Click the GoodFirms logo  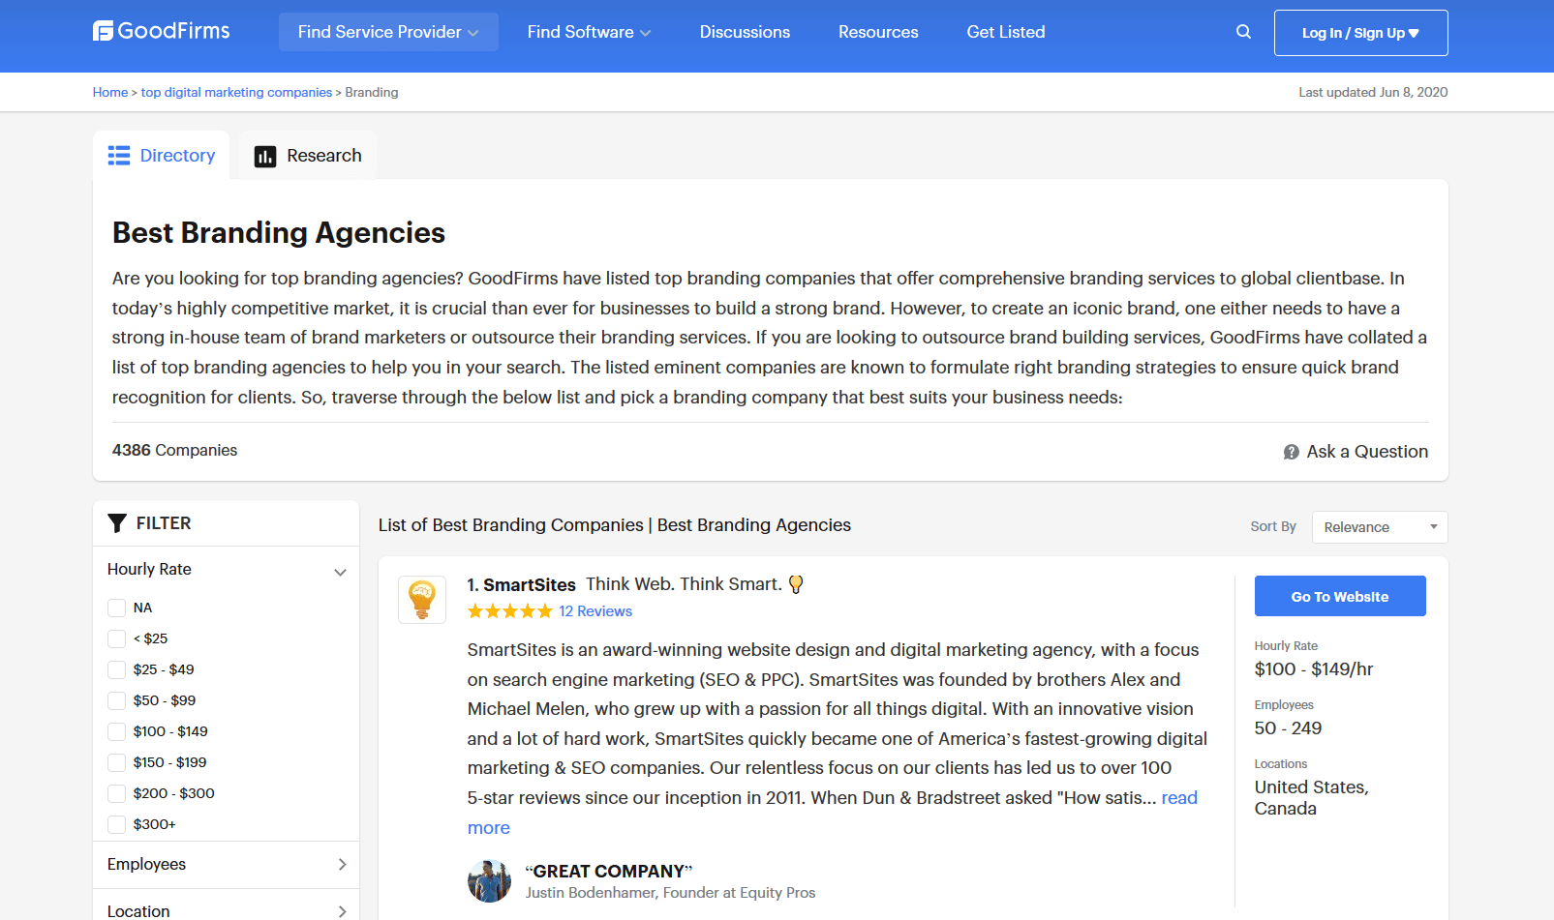pyautogui.click(x=162, y=31)
